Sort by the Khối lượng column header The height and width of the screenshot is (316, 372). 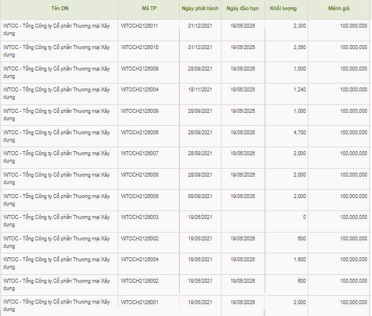283,9
